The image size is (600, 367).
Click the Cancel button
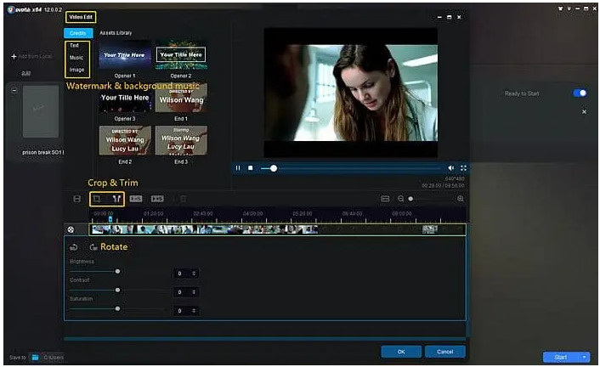[445, 351]
